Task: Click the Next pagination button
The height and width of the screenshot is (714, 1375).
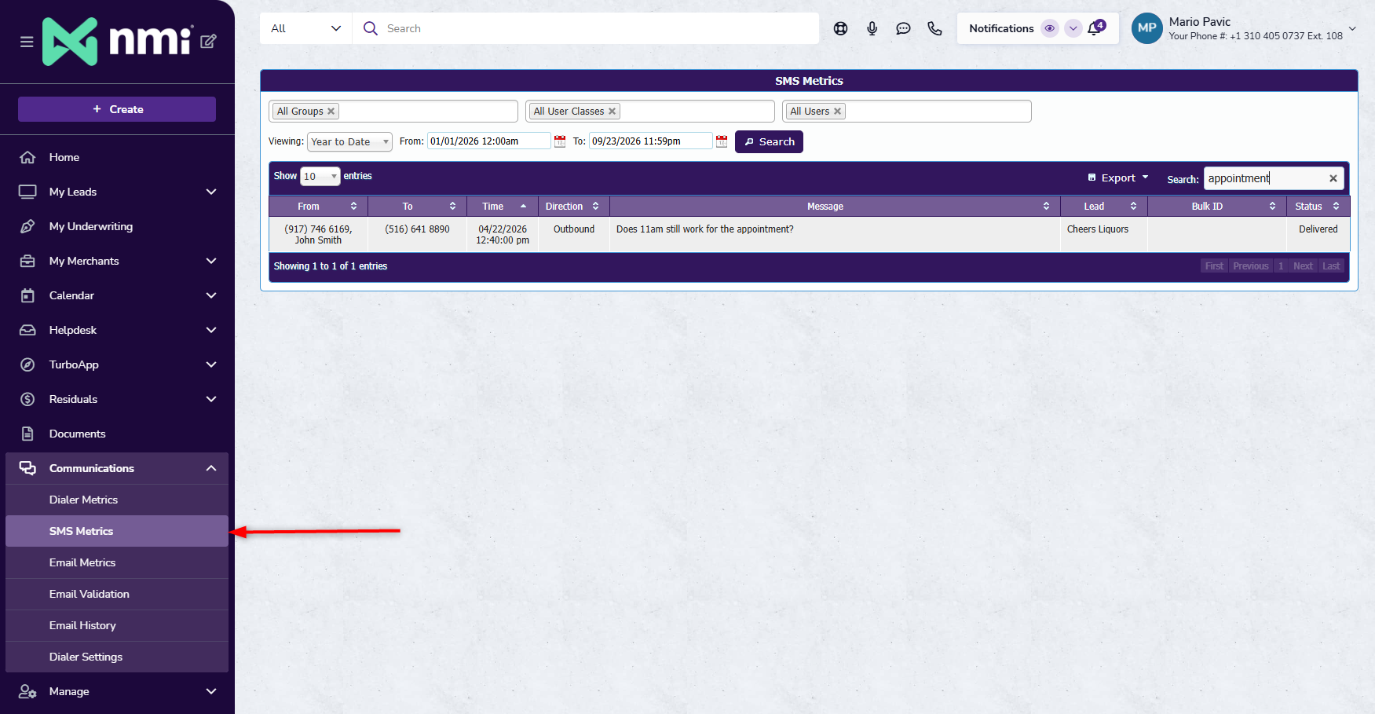Action: click(1303, 266)
